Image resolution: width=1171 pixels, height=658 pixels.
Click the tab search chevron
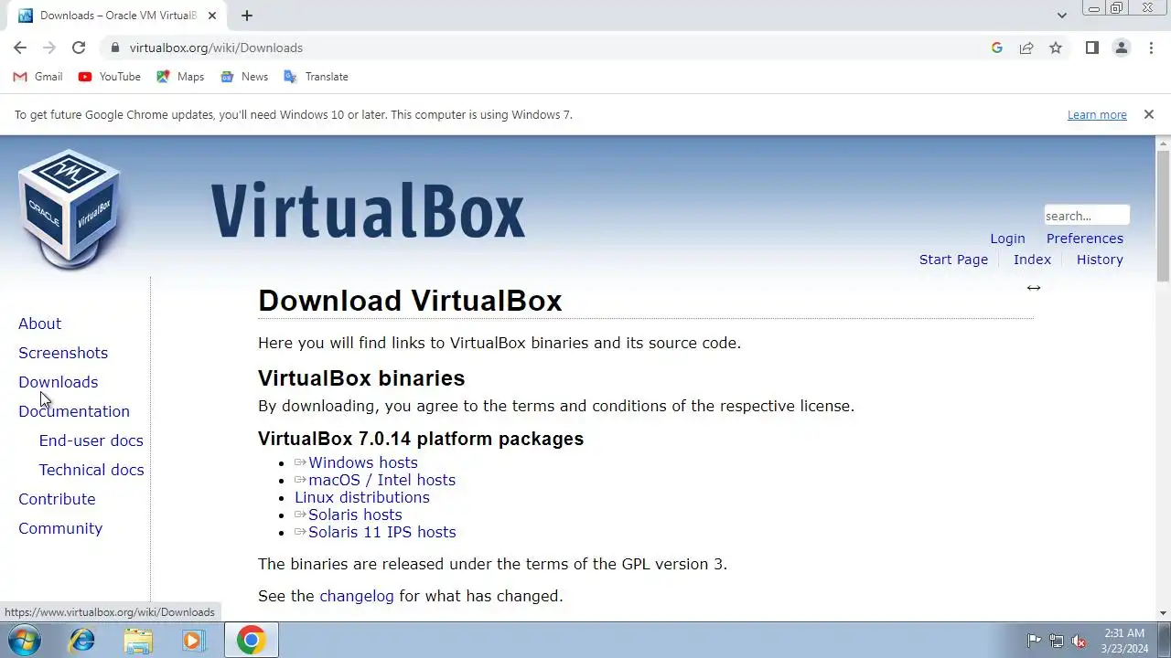click(x=1061, y=16)
